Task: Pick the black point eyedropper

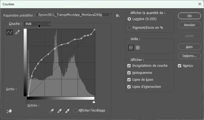Action: pos(52,111)
